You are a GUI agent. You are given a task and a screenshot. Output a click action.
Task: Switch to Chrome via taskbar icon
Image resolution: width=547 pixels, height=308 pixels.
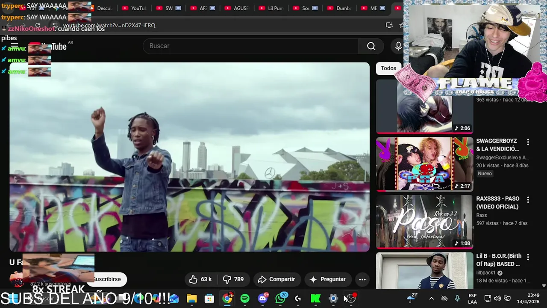pyautogui.click(x=227, y=299)
